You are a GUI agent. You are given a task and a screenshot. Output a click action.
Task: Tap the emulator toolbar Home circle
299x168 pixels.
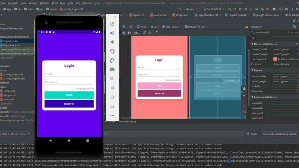112,97
